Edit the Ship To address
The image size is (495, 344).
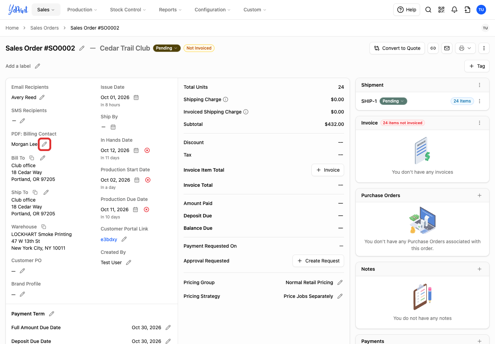tap(46, 192)
